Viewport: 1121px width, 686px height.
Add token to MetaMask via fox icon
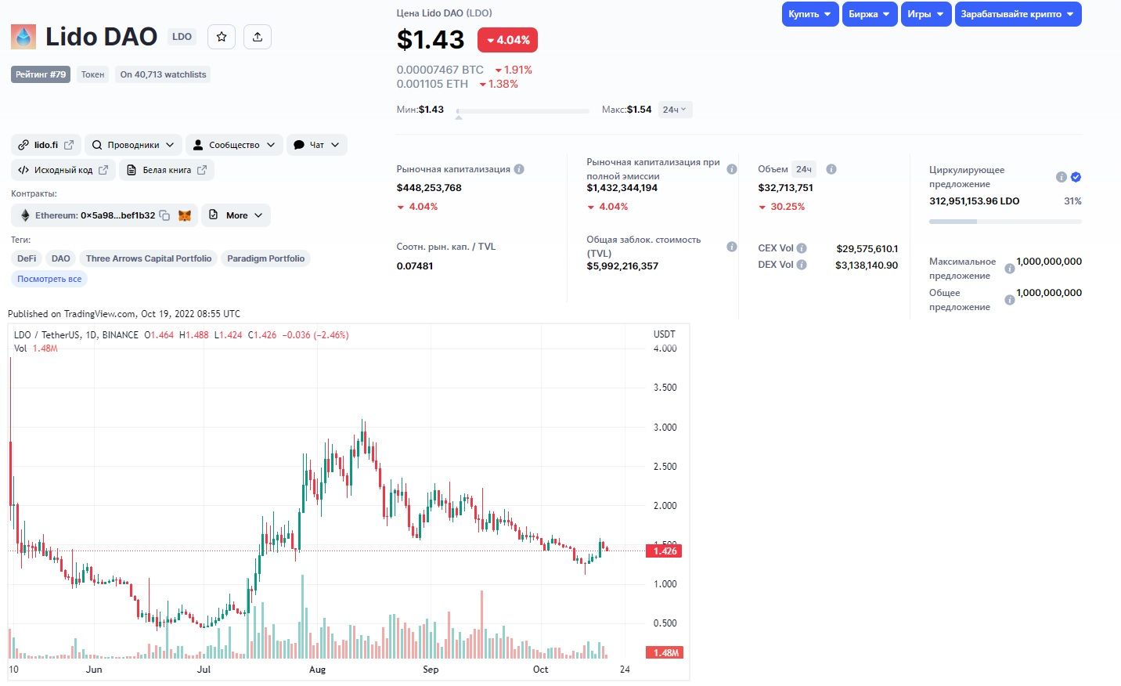pyautogui.click(x=185, y=215)
